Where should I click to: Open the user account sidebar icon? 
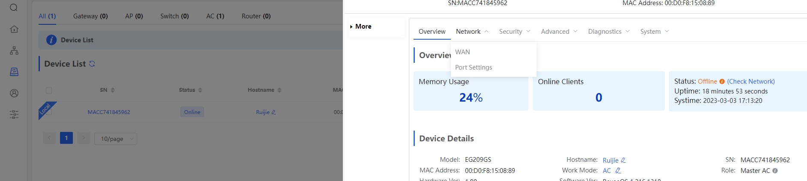point(14,93)
